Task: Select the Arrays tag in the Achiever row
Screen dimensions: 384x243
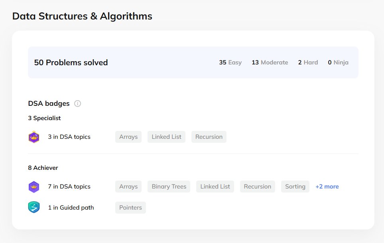Action: [128, 187]
